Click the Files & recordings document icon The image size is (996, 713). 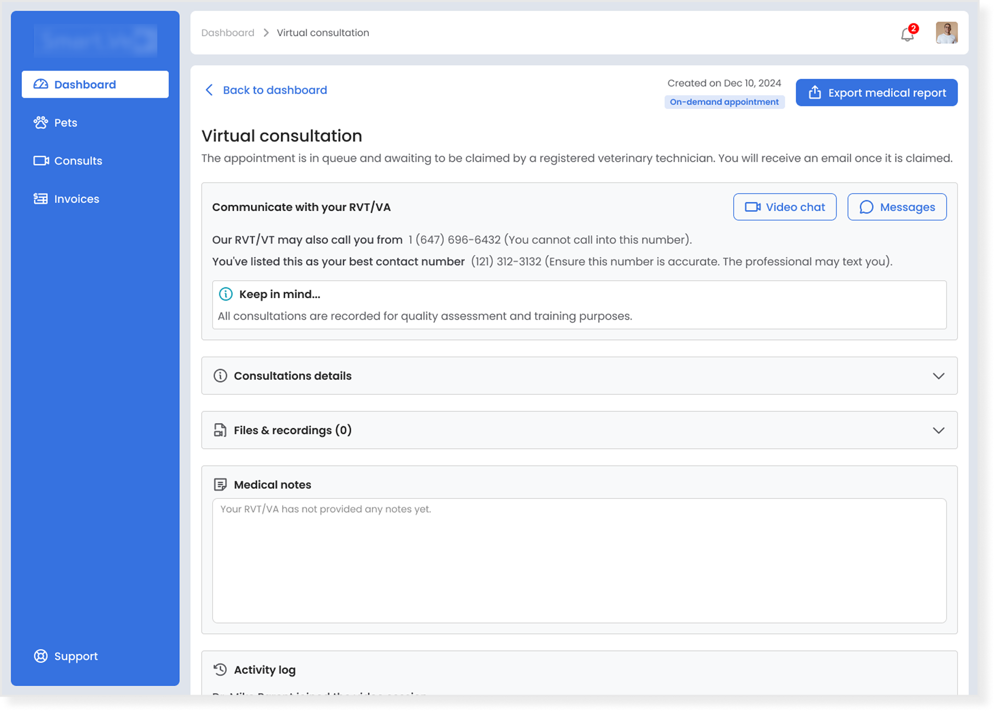pos(220,430)
